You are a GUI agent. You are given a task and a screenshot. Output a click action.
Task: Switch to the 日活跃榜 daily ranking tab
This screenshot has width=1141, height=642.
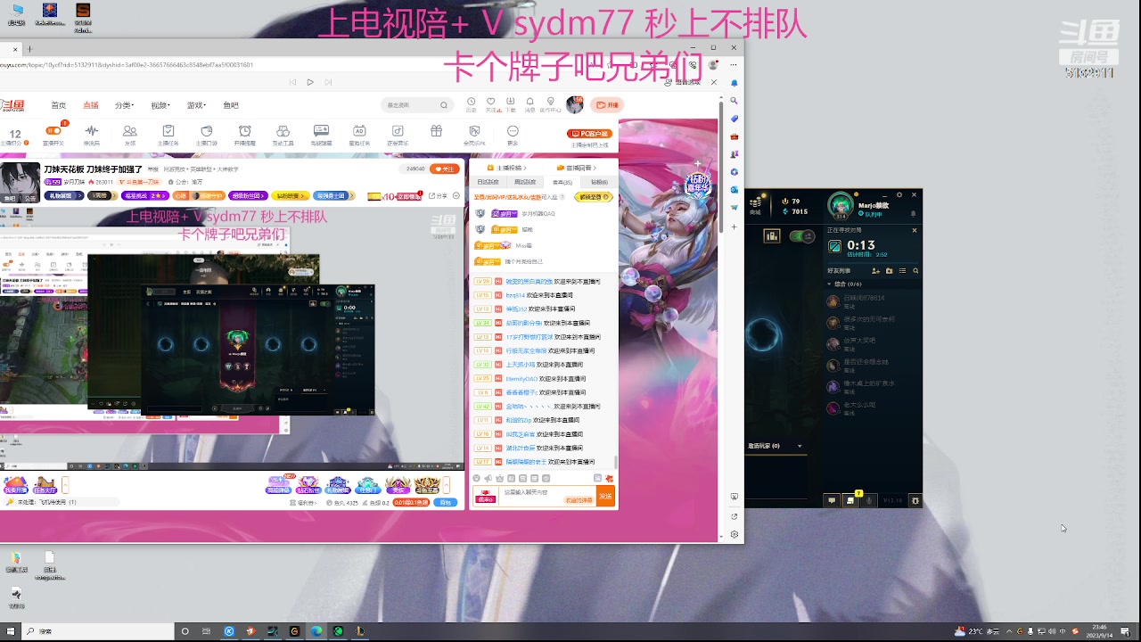(488, 182)
